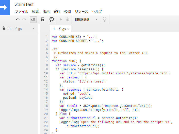Viewport: 179px width, 134px height.
Task: Open current project's triggers clock icon
Action: click(52, 19)
